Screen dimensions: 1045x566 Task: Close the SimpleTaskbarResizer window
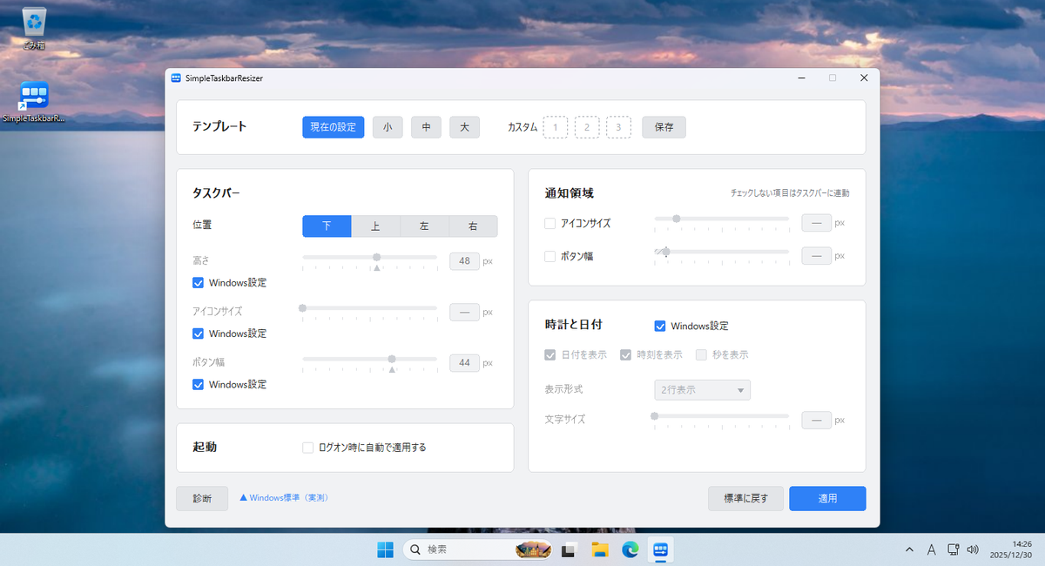pos(864,77)
